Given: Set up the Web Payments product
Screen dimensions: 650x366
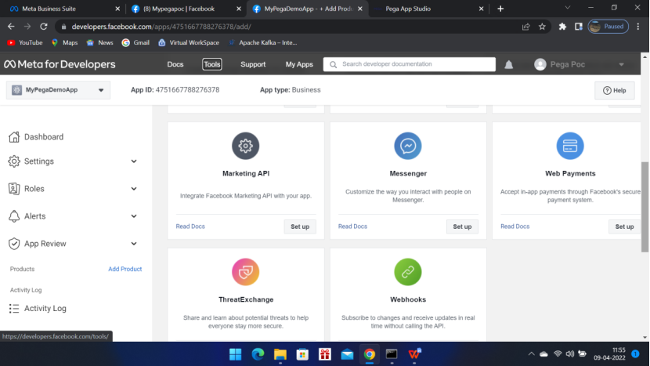Looking at the screenshot, I should [624, 226].
